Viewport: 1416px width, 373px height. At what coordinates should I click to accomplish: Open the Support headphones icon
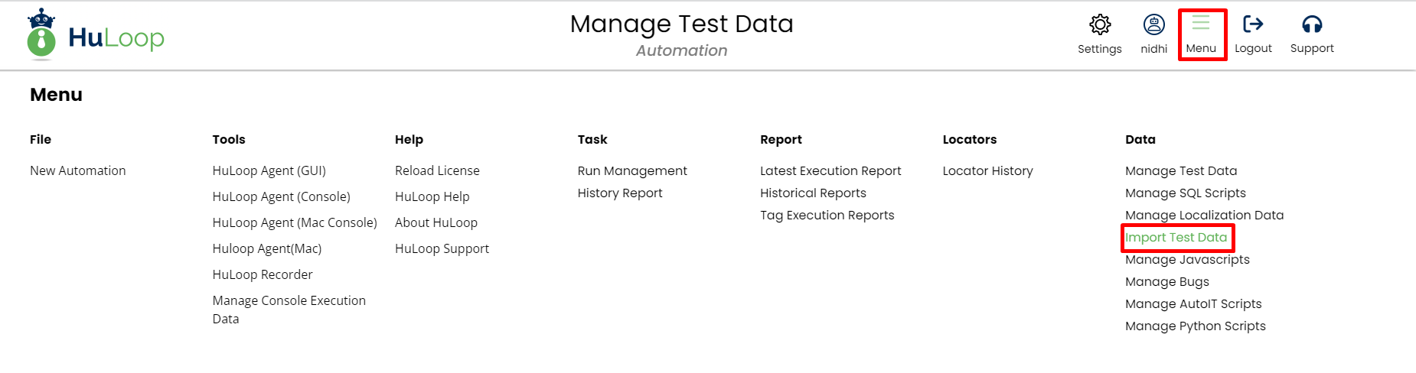pos(1312,25)
